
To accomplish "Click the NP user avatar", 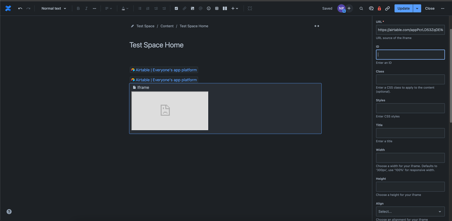I will [341, 8].
